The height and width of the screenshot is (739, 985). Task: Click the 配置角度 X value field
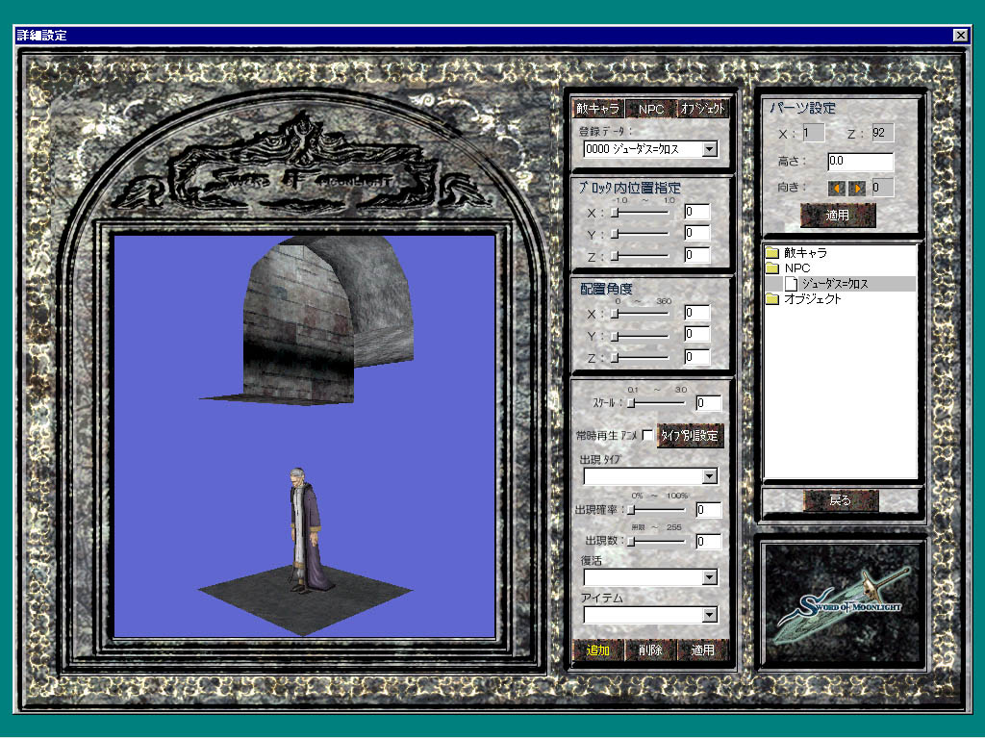click(x=696, y=313)
